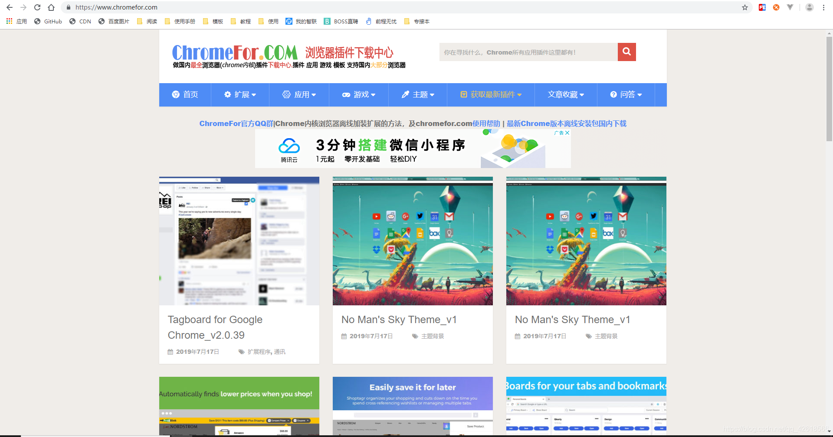Expand the 获取最新插件 dropdown menu

[x=491, y=94]
